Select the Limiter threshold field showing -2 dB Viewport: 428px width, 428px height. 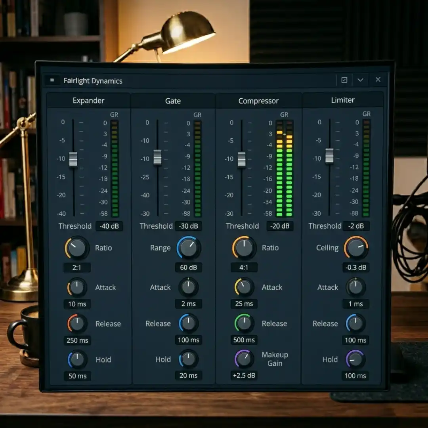pyautogui.click(x=356, y=226)
